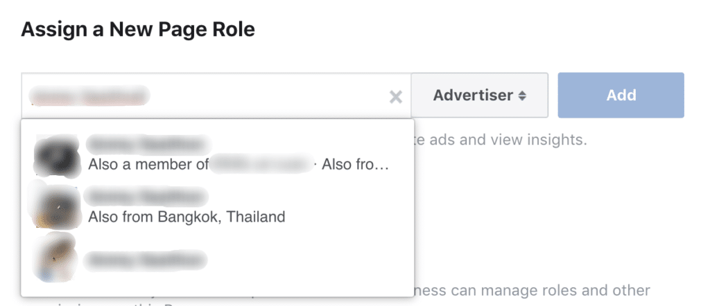Click the truncated "Also fro…" text
Viewport: 710px width, 306px height.
point(356,165)
